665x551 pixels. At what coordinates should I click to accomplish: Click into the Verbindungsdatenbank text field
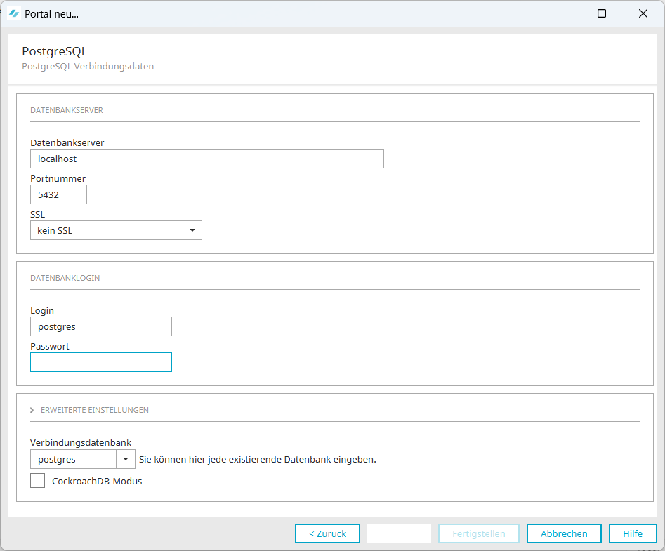(73, 459)
